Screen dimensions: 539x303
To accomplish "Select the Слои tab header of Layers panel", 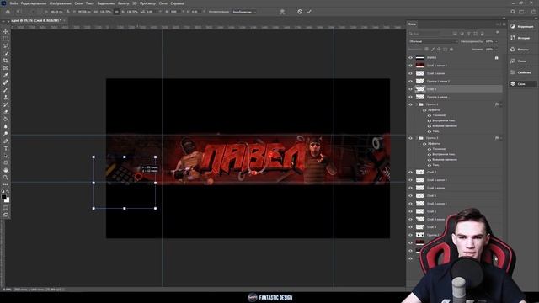I will (412, 24).
